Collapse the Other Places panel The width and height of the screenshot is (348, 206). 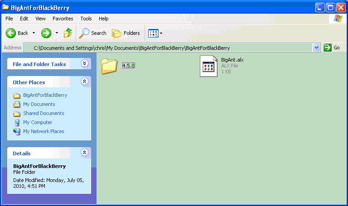[85, 81]
